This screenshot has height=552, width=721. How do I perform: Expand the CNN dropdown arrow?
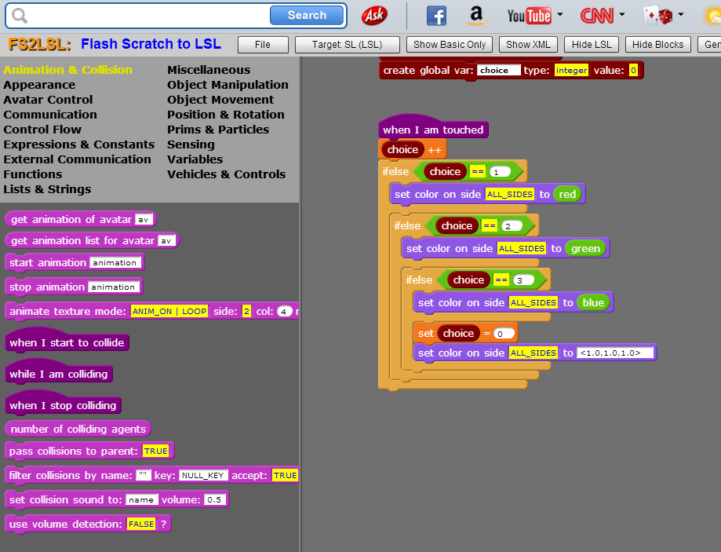tap(622, 14)
